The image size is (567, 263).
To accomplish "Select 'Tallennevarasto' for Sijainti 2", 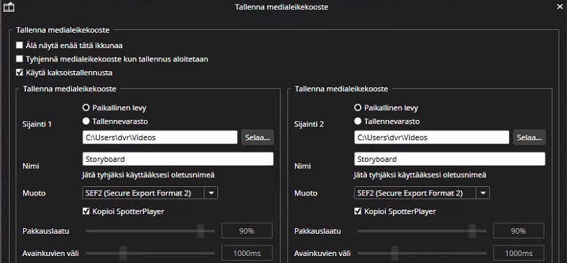I will coord(358,121).
